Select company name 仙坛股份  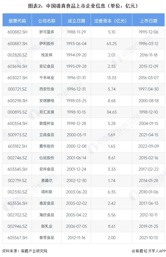(x=47, y=158)
